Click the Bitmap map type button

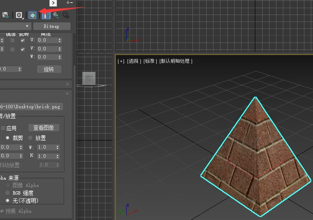52,26
